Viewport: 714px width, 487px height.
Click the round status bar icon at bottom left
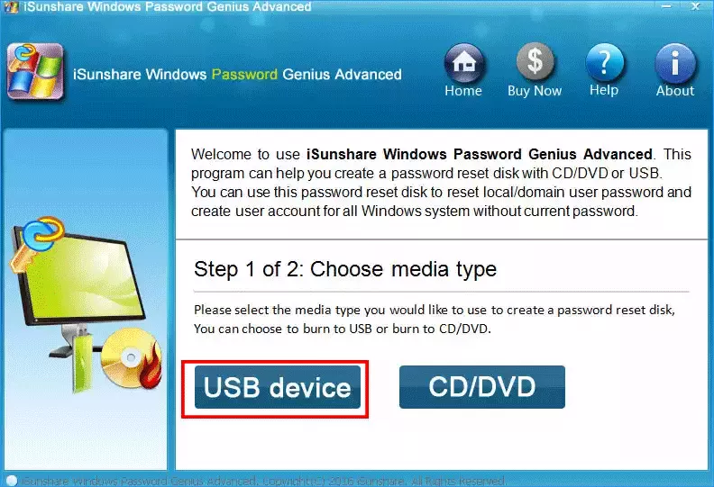coord(12,481)
